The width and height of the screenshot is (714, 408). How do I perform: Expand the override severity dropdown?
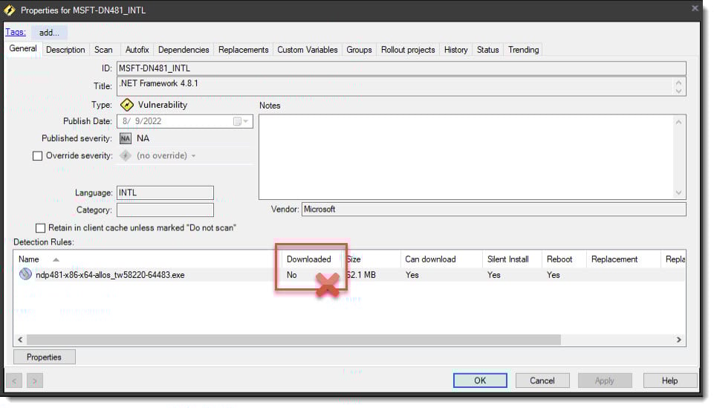pyautogui.click(x=194, y=156)
